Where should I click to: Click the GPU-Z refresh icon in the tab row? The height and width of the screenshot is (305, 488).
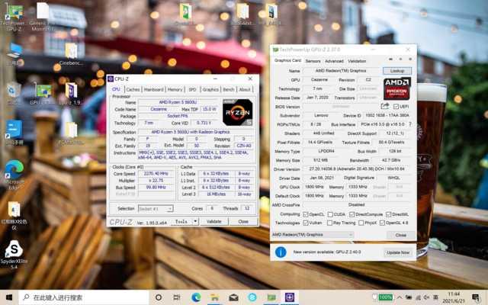coord(400,59)
